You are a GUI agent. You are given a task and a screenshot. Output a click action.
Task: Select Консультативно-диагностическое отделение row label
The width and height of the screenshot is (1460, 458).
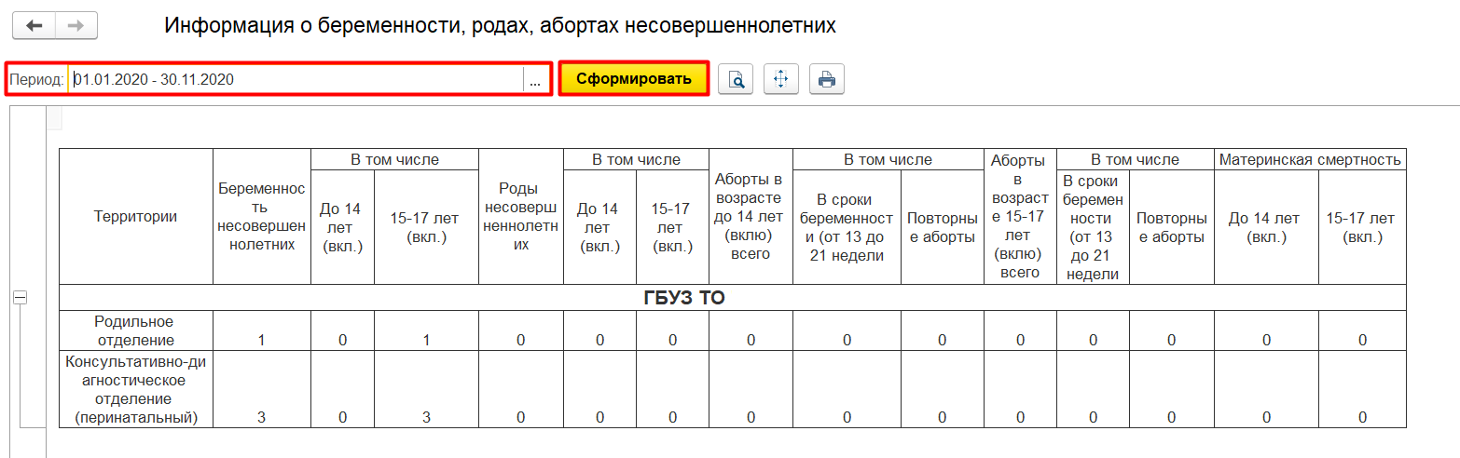tap(136, 389)
